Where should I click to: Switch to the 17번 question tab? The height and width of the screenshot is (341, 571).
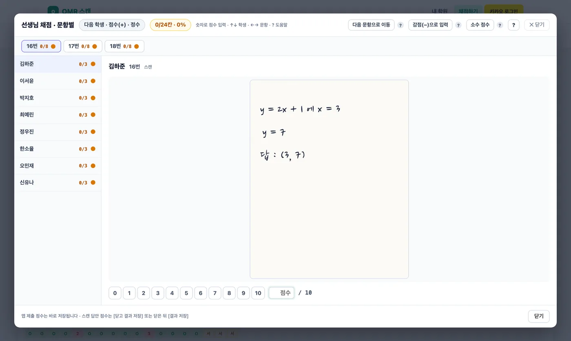click(x=83, y=46)
